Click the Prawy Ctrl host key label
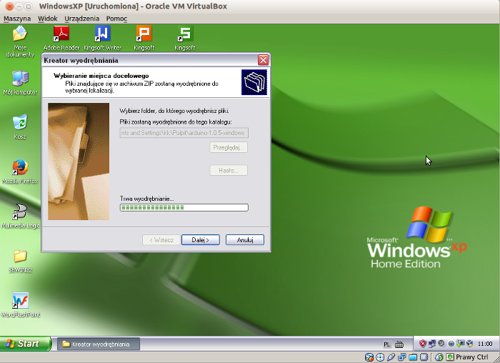This screenshot has height=363, width=500. coord(472,357)
